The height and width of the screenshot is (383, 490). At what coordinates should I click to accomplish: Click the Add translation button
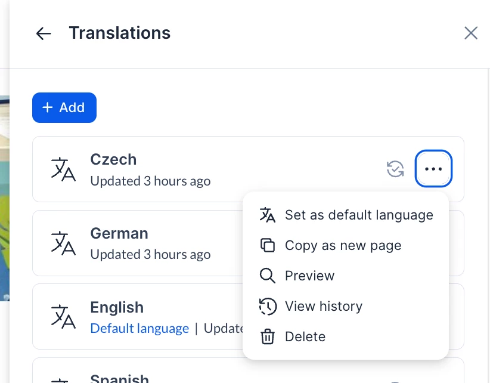[64, 107]
